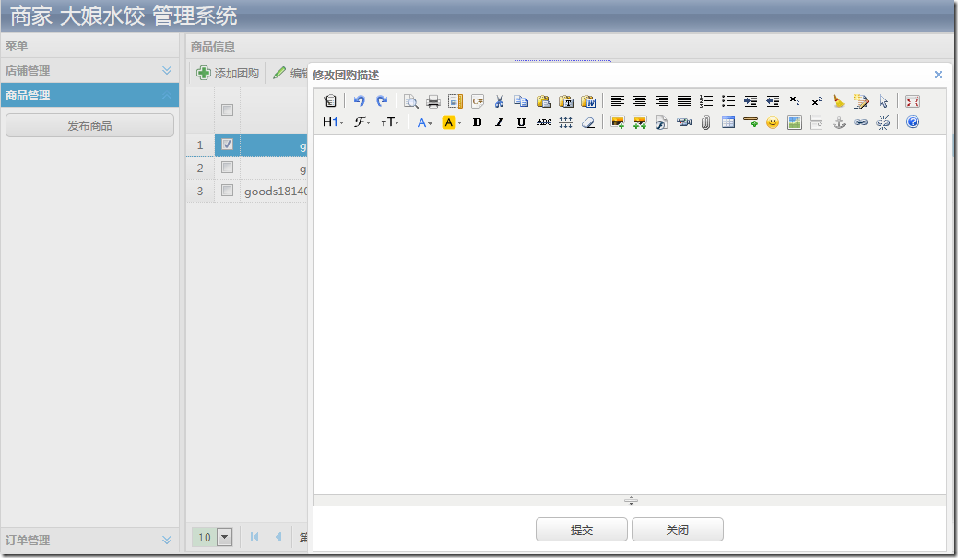Insert a horizontal rule
Viewport: 958px width, 558px height.
[x=751, y=122]
